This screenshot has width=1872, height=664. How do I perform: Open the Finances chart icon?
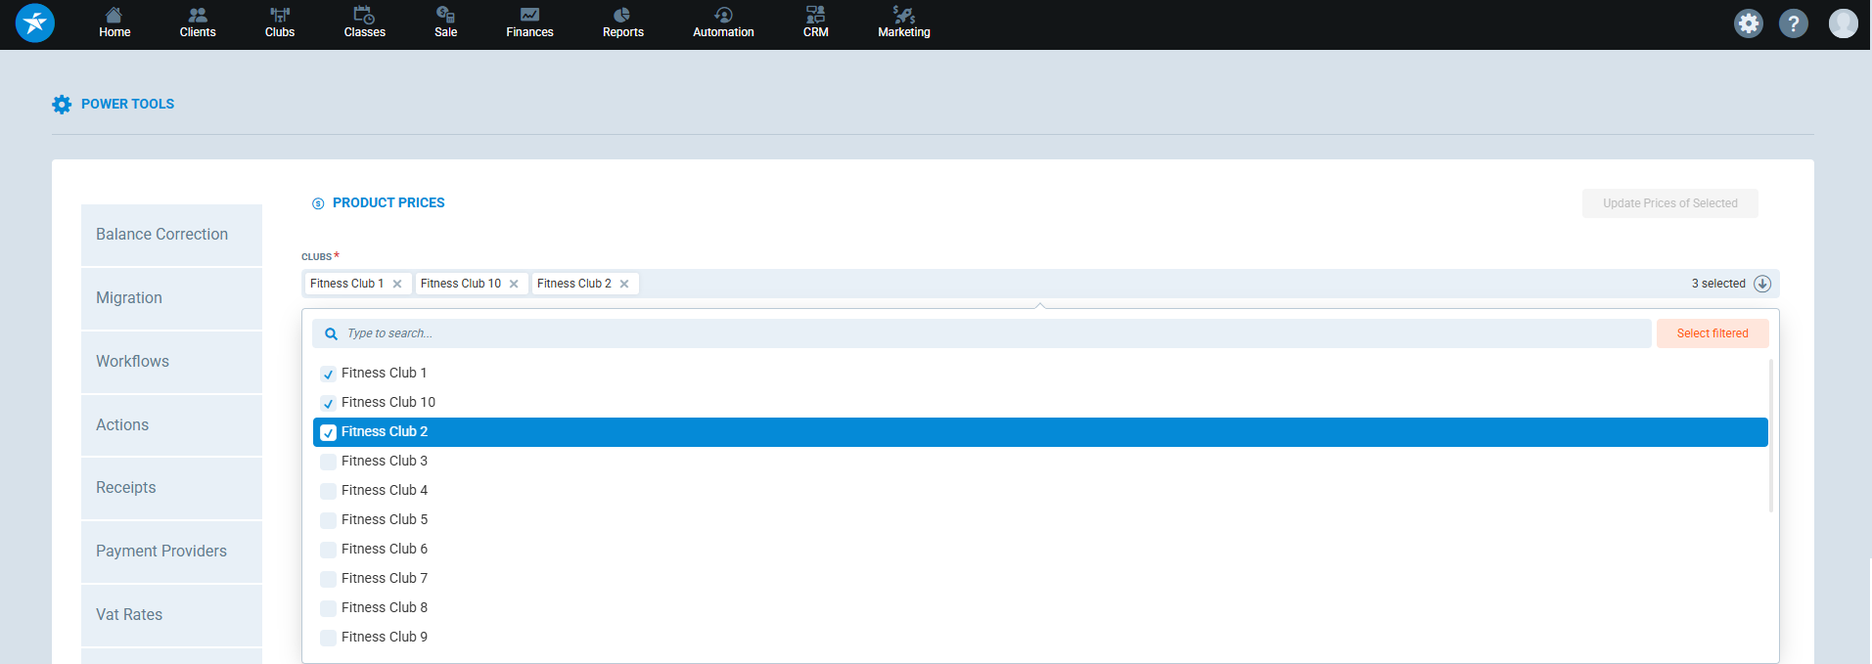point(529,16)
